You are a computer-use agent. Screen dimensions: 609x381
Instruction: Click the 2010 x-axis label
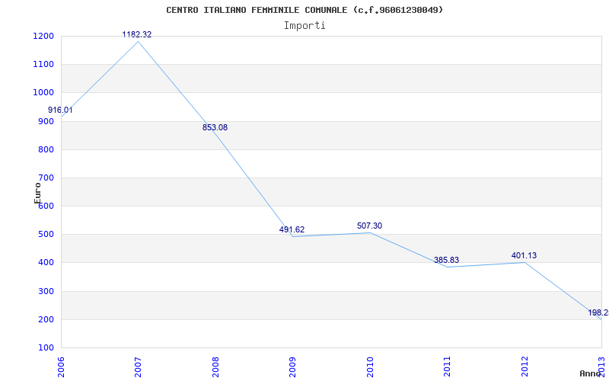tap(370, 367)
